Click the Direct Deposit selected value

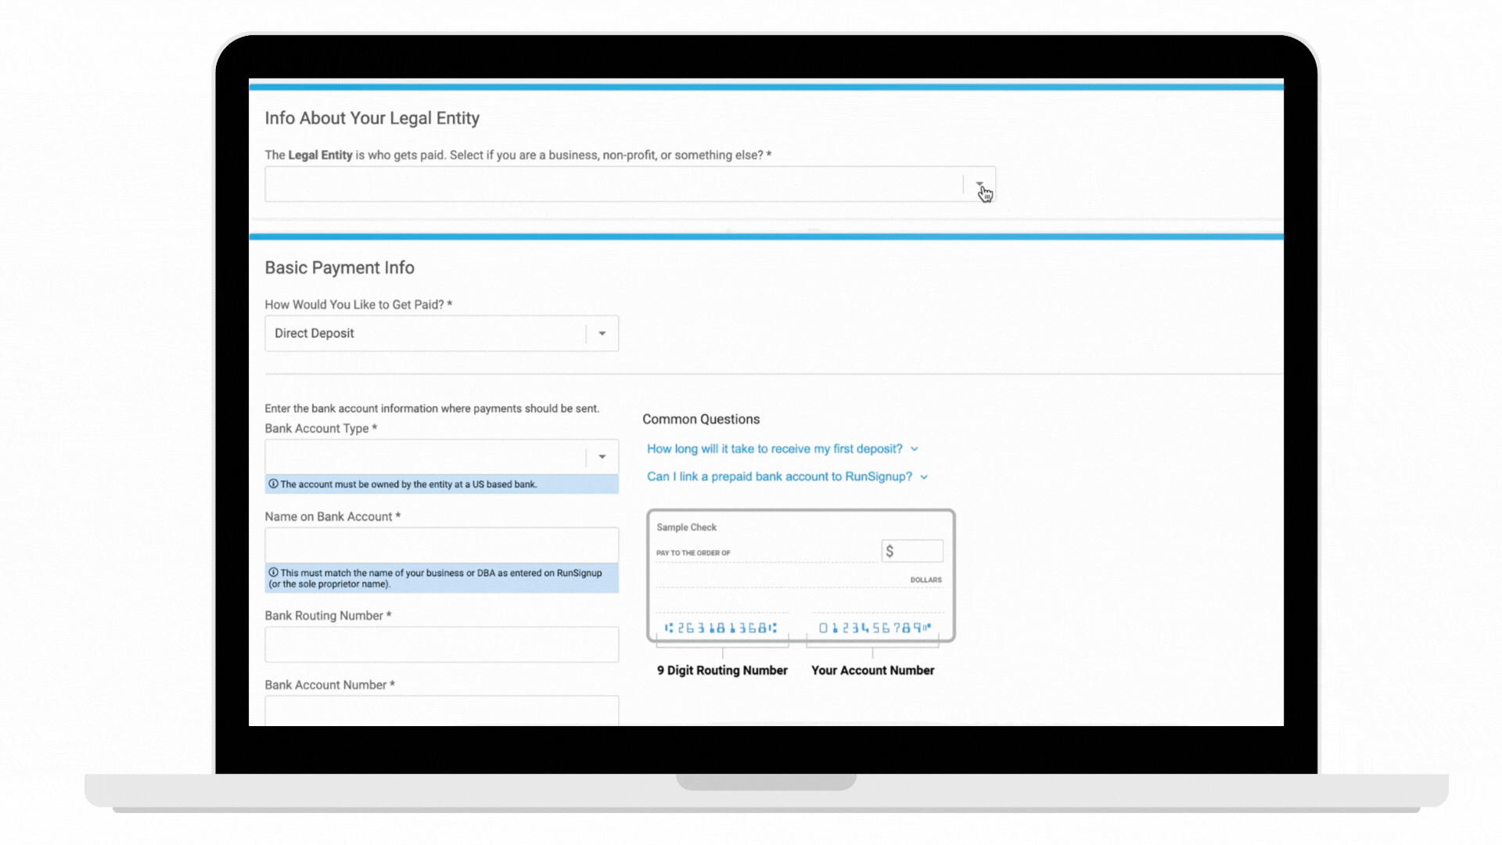click(x=314, y=333)
